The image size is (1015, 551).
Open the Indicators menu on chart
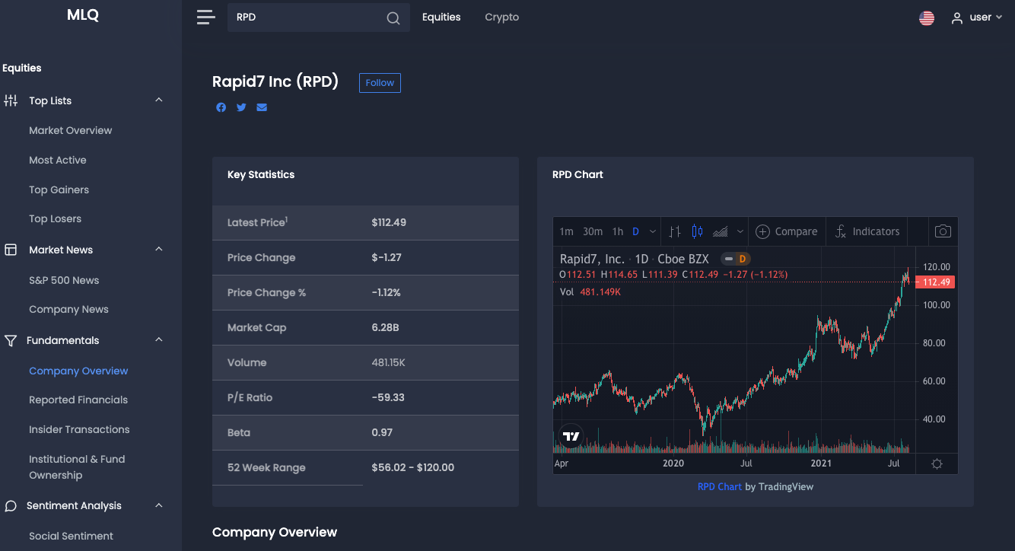pos(867,231)
